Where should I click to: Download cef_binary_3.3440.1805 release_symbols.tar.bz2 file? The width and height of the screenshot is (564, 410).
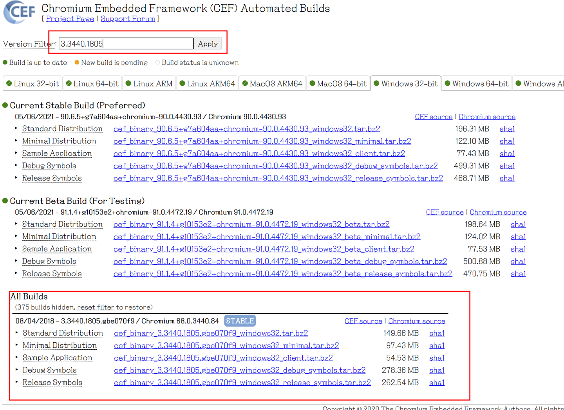point(242,383)
